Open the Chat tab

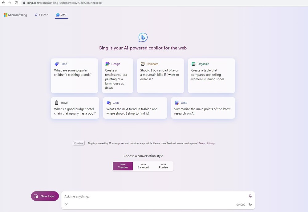point(62,15)
